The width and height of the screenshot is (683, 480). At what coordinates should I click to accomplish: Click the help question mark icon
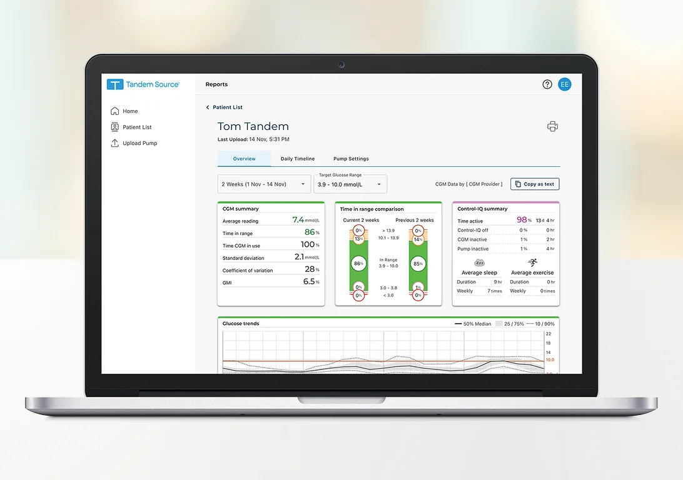tap(547, 84)
